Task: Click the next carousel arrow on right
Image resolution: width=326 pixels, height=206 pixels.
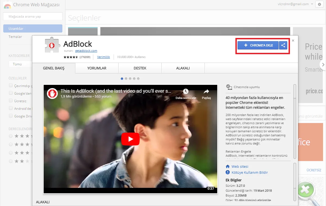Action: tap(323, 65)
